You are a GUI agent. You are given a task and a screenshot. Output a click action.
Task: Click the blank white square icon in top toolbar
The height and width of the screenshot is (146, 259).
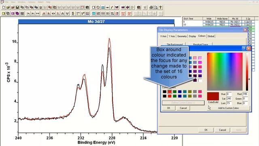pyautogui.click(x=93, y=7)
